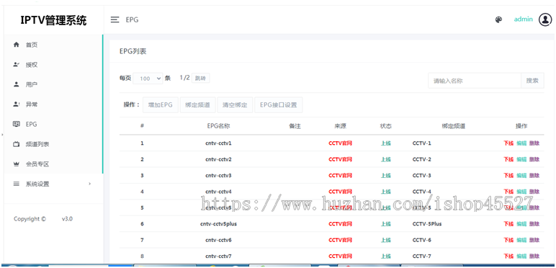Select the cntv-cctv4 name cell

[x=218, y=192]
